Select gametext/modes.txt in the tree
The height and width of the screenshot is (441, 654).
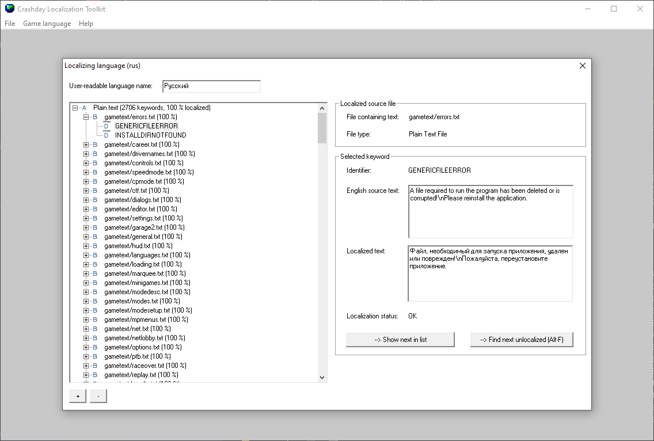[142, 301]
